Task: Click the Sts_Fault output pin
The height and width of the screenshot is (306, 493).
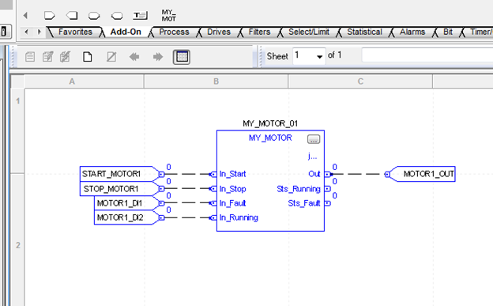Action: (x=328, y=203)
